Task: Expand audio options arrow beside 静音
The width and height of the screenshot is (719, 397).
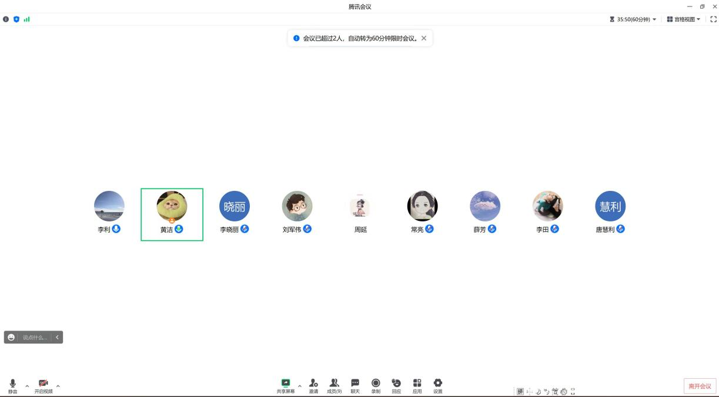Action: [x=27, y=386]
